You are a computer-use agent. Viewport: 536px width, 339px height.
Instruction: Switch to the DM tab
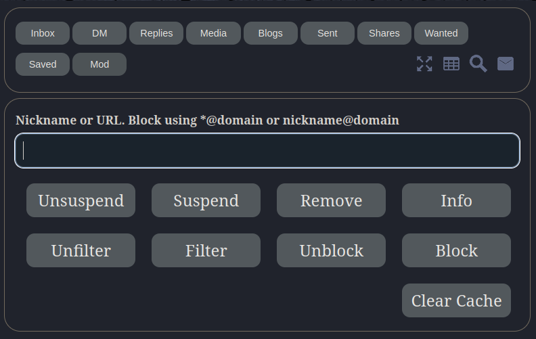[99, 33]
